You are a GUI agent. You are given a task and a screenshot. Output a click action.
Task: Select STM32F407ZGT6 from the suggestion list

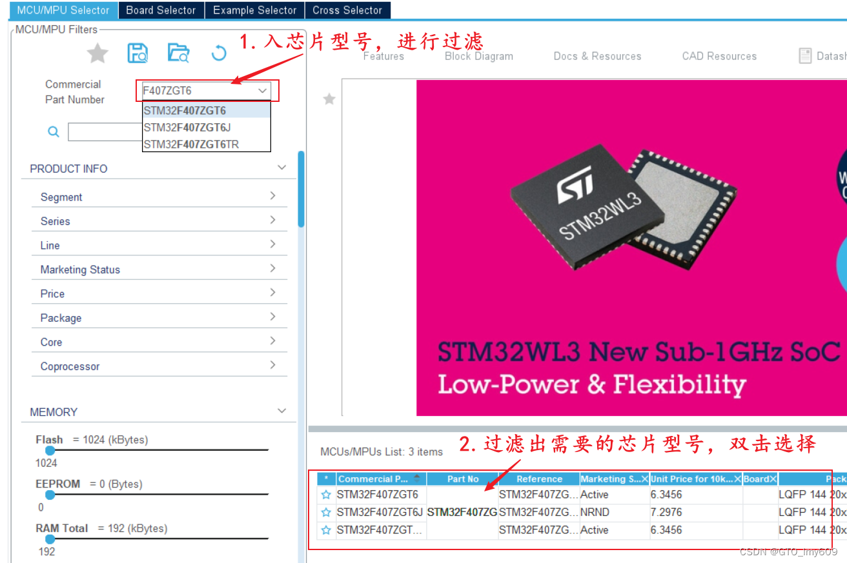click(x=206, y=111)
